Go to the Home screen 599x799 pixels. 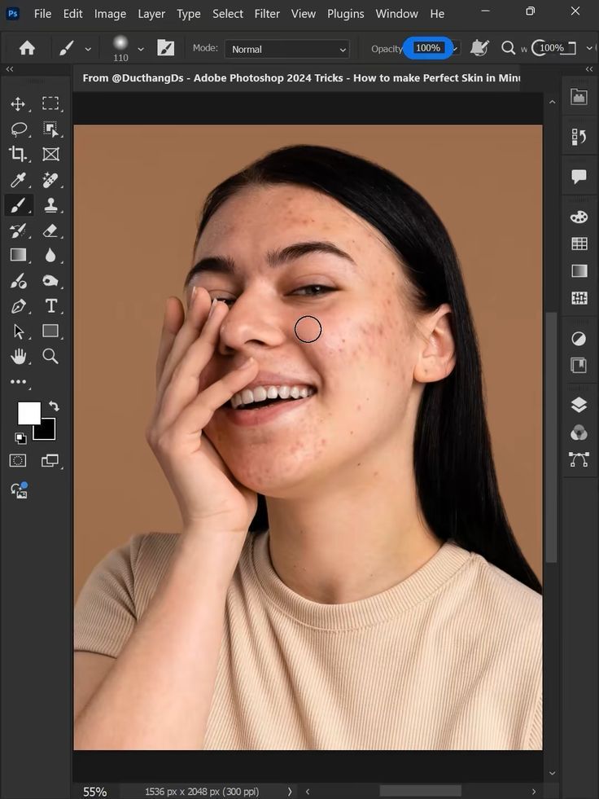[27, 48]
